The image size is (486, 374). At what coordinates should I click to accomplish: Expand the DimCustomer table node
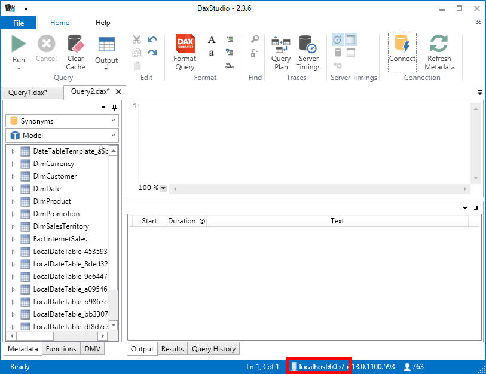[x=13, y=176]
